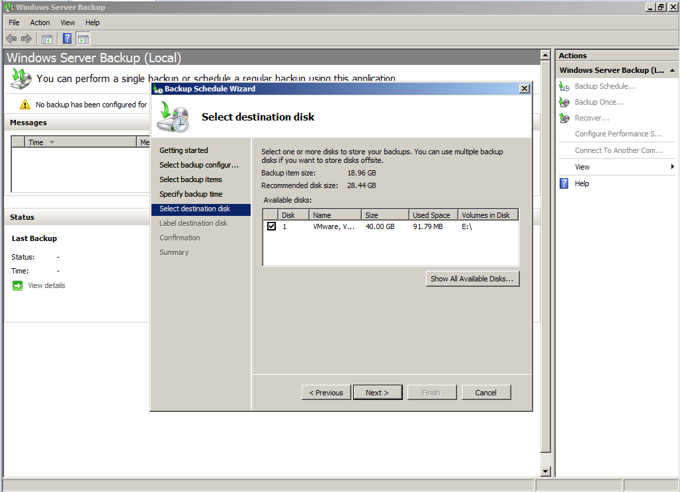Click the '18.96 GB' backup item size value
This screenshot has width=680, height=492.
pos(362,173)
